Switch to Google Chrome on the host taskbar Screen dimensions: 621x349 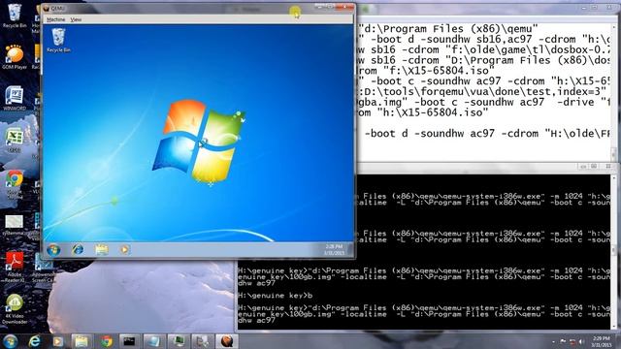106,341
